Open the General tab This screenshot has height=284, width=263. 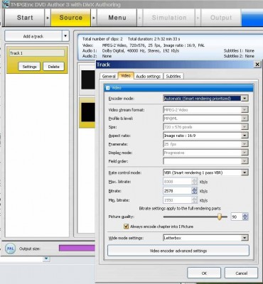[x=109, y=76]
